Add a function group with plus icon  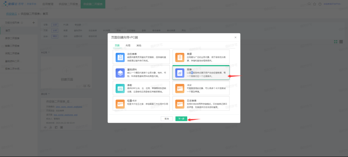34,23
